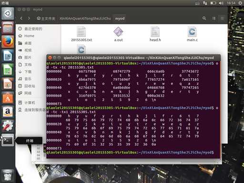Open the network indicator in top panel
The width and height of the screenshot is (244, 183).
(x=205, y=3)
